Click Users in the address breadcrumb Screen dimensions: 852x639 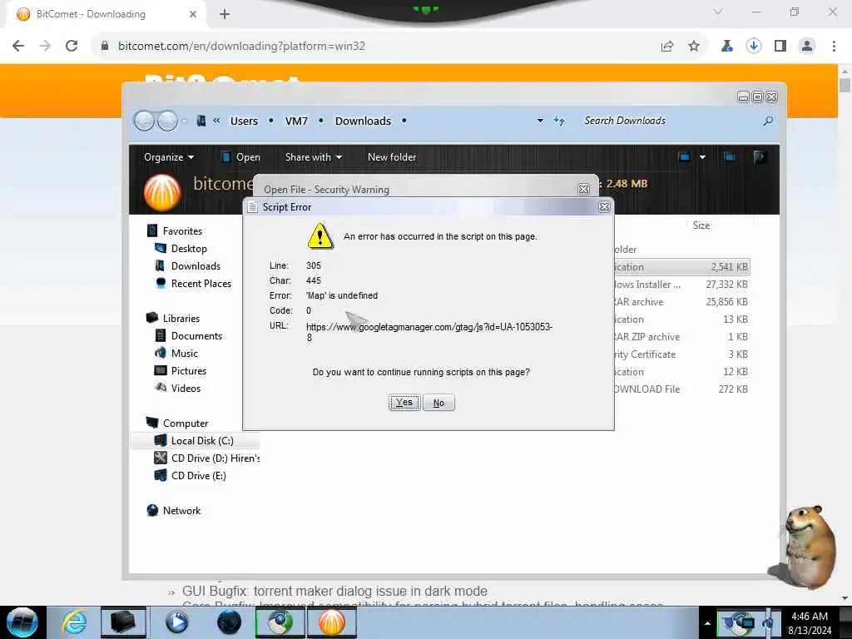(244, 121)
